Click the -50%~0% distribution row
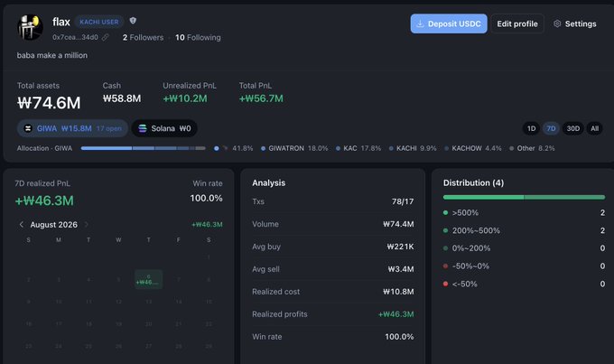 524,266
